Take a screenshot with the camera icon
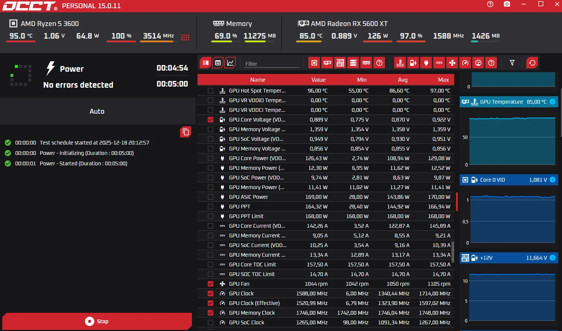 (507, 4)
